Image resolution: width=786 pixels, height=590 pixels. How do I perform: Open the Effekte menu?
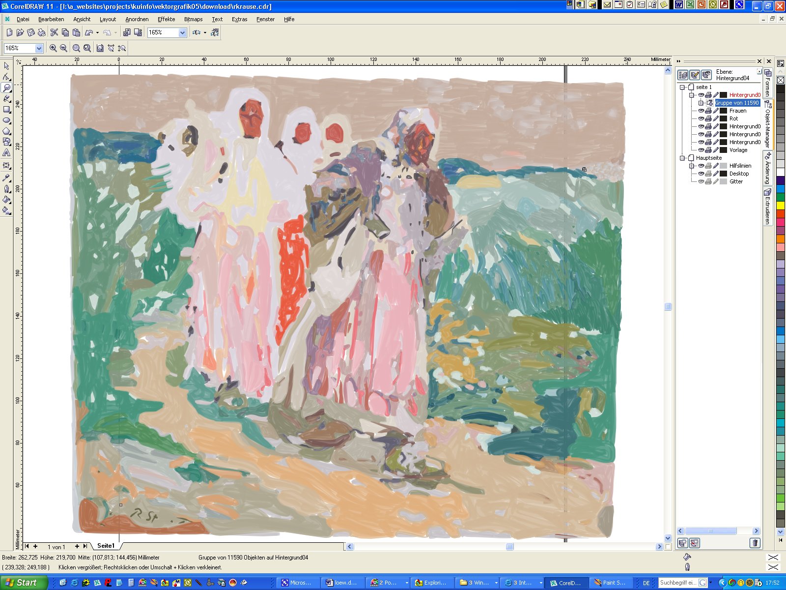point(166,19)
